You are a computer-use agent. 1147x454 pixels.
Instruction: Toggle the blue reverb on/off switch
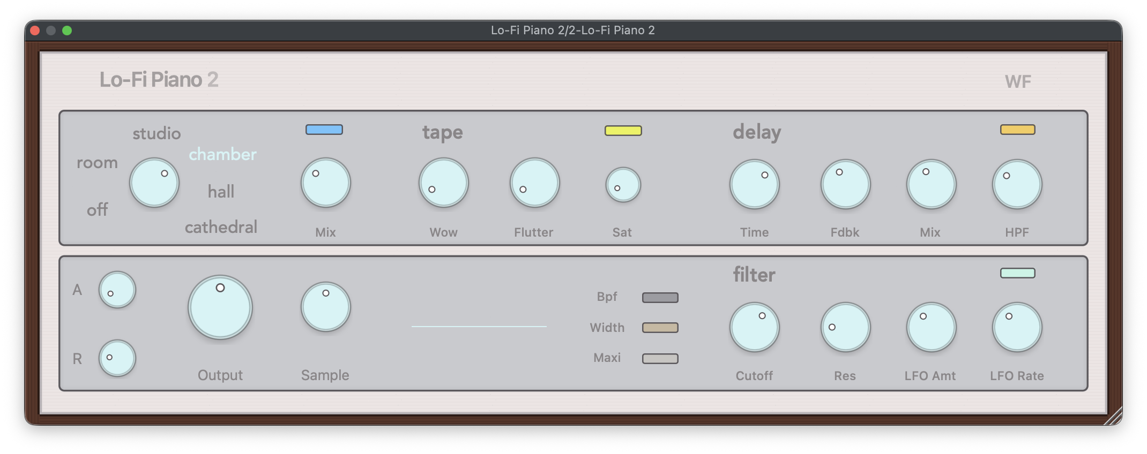(324, 130)
